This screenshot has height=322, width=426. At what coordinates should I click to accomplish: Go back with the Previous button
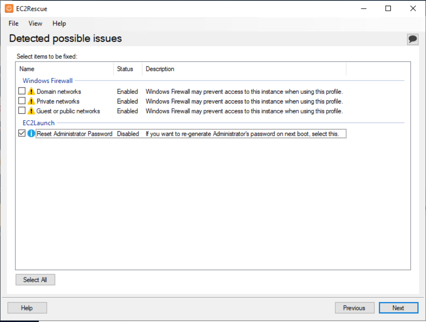(354, 308)
